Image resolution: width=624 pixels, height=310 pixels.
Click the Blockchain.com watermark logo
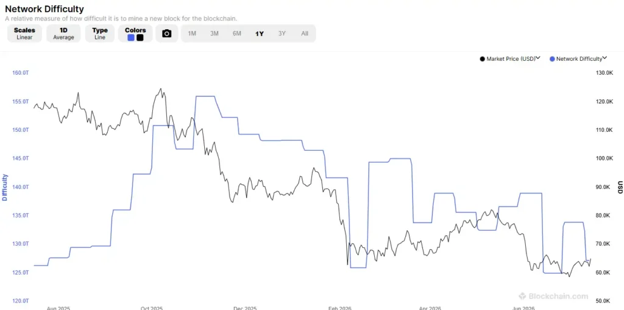point(522,296)
